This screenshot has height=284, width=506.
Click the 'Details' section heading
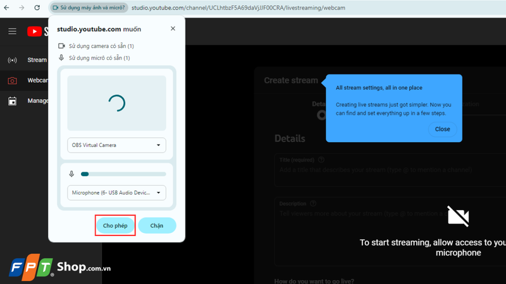click(290, 138)
